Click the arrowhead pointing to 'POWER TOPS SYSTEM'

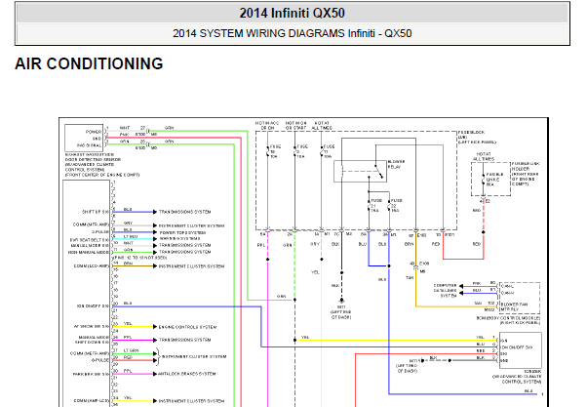(155, 232)
